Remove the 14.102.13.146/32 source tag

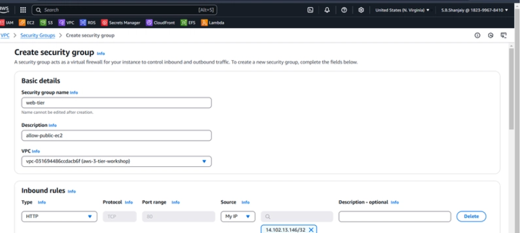(x=311, y=229)
